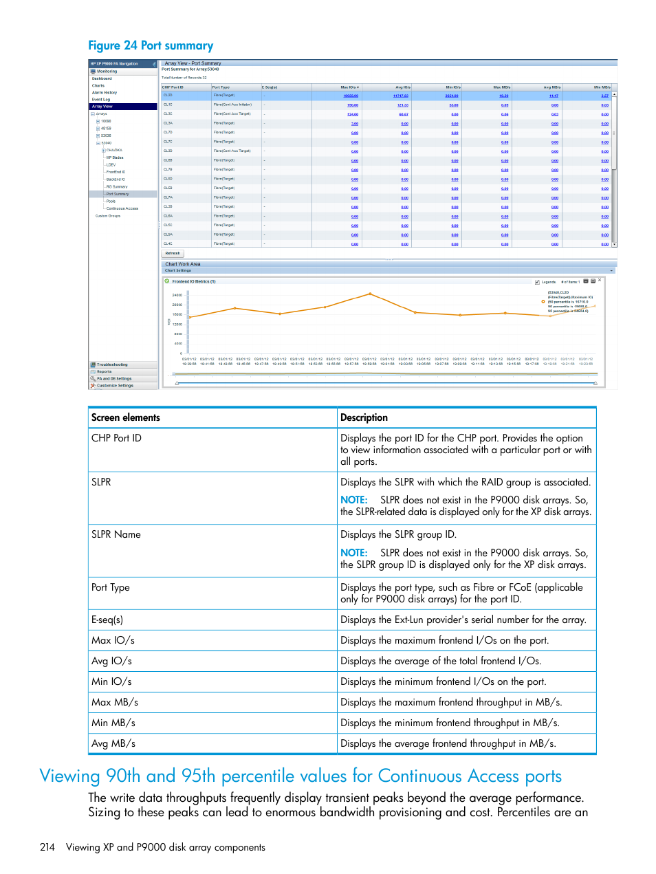The width and height of the screenshot is (656, 874).
Task: Click right handle of chart time range slider
Action: point(595,383)
